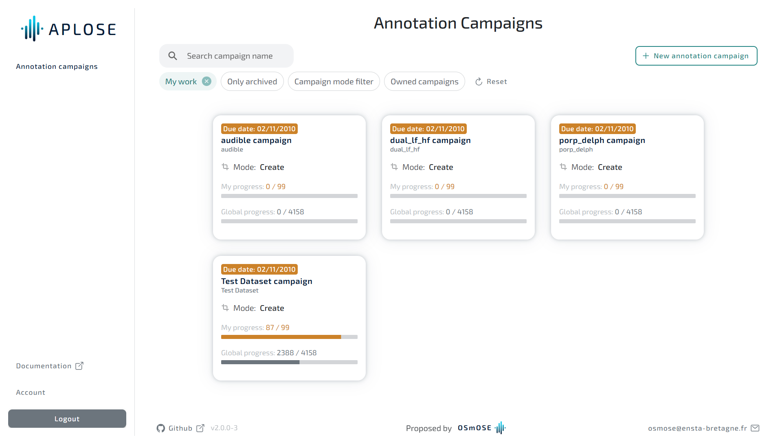Click the mail envelope icon in footer
Image resolution: width=782 pixels, height=440 pixels.
point(755,428)
